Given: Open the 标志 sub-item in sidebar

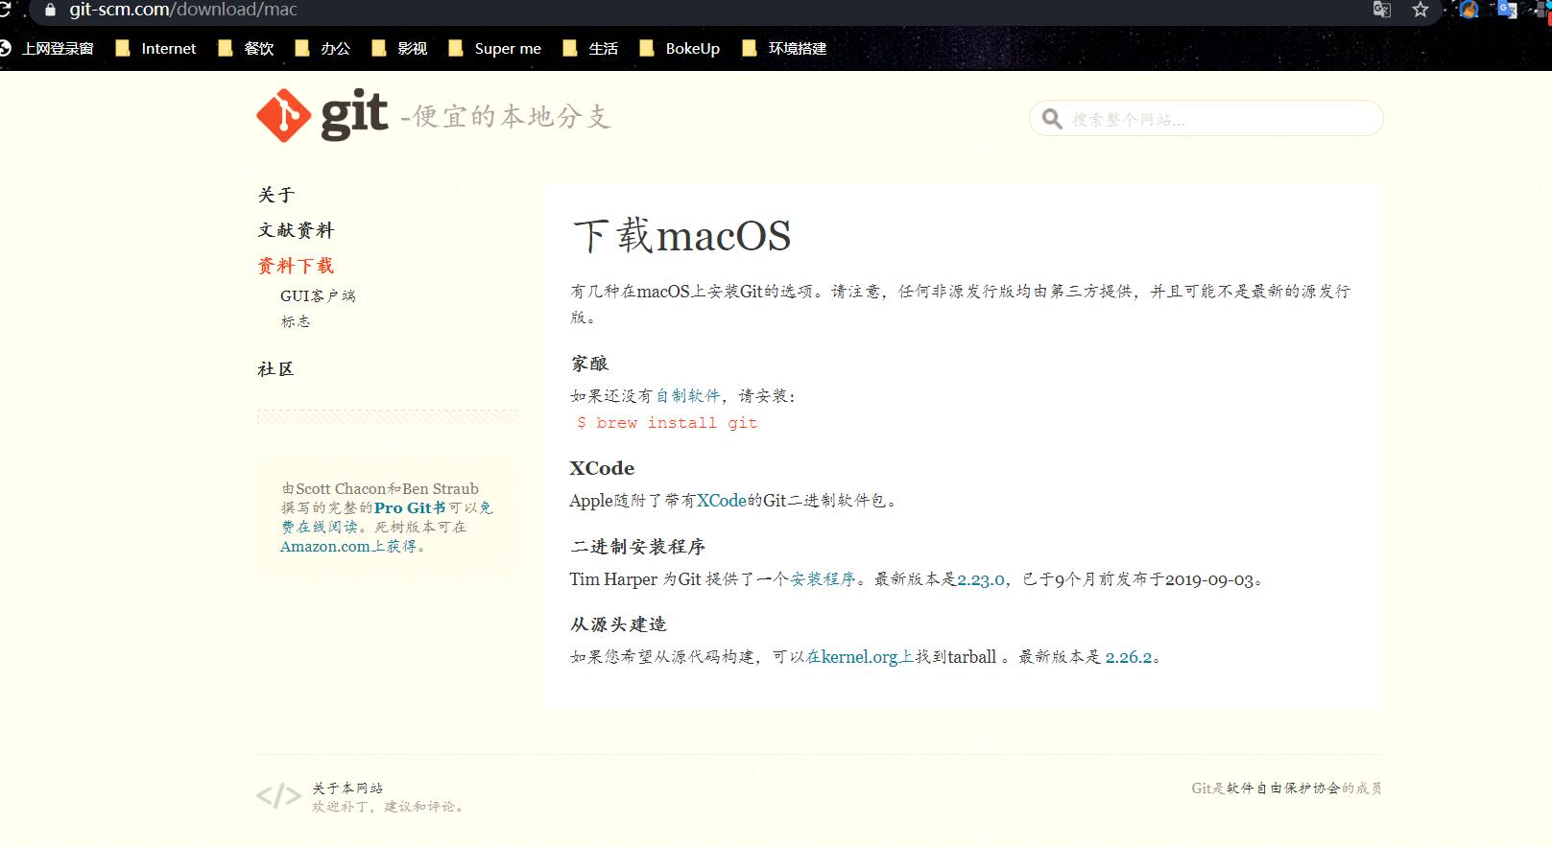Looking at the screenshot, I should 296,321.
